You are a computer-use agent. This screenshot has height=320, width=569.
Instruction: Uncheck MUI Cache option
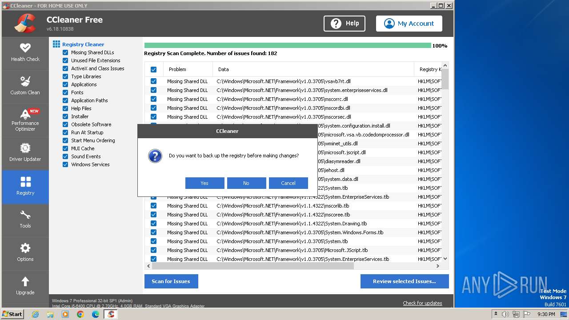(65, 148)
